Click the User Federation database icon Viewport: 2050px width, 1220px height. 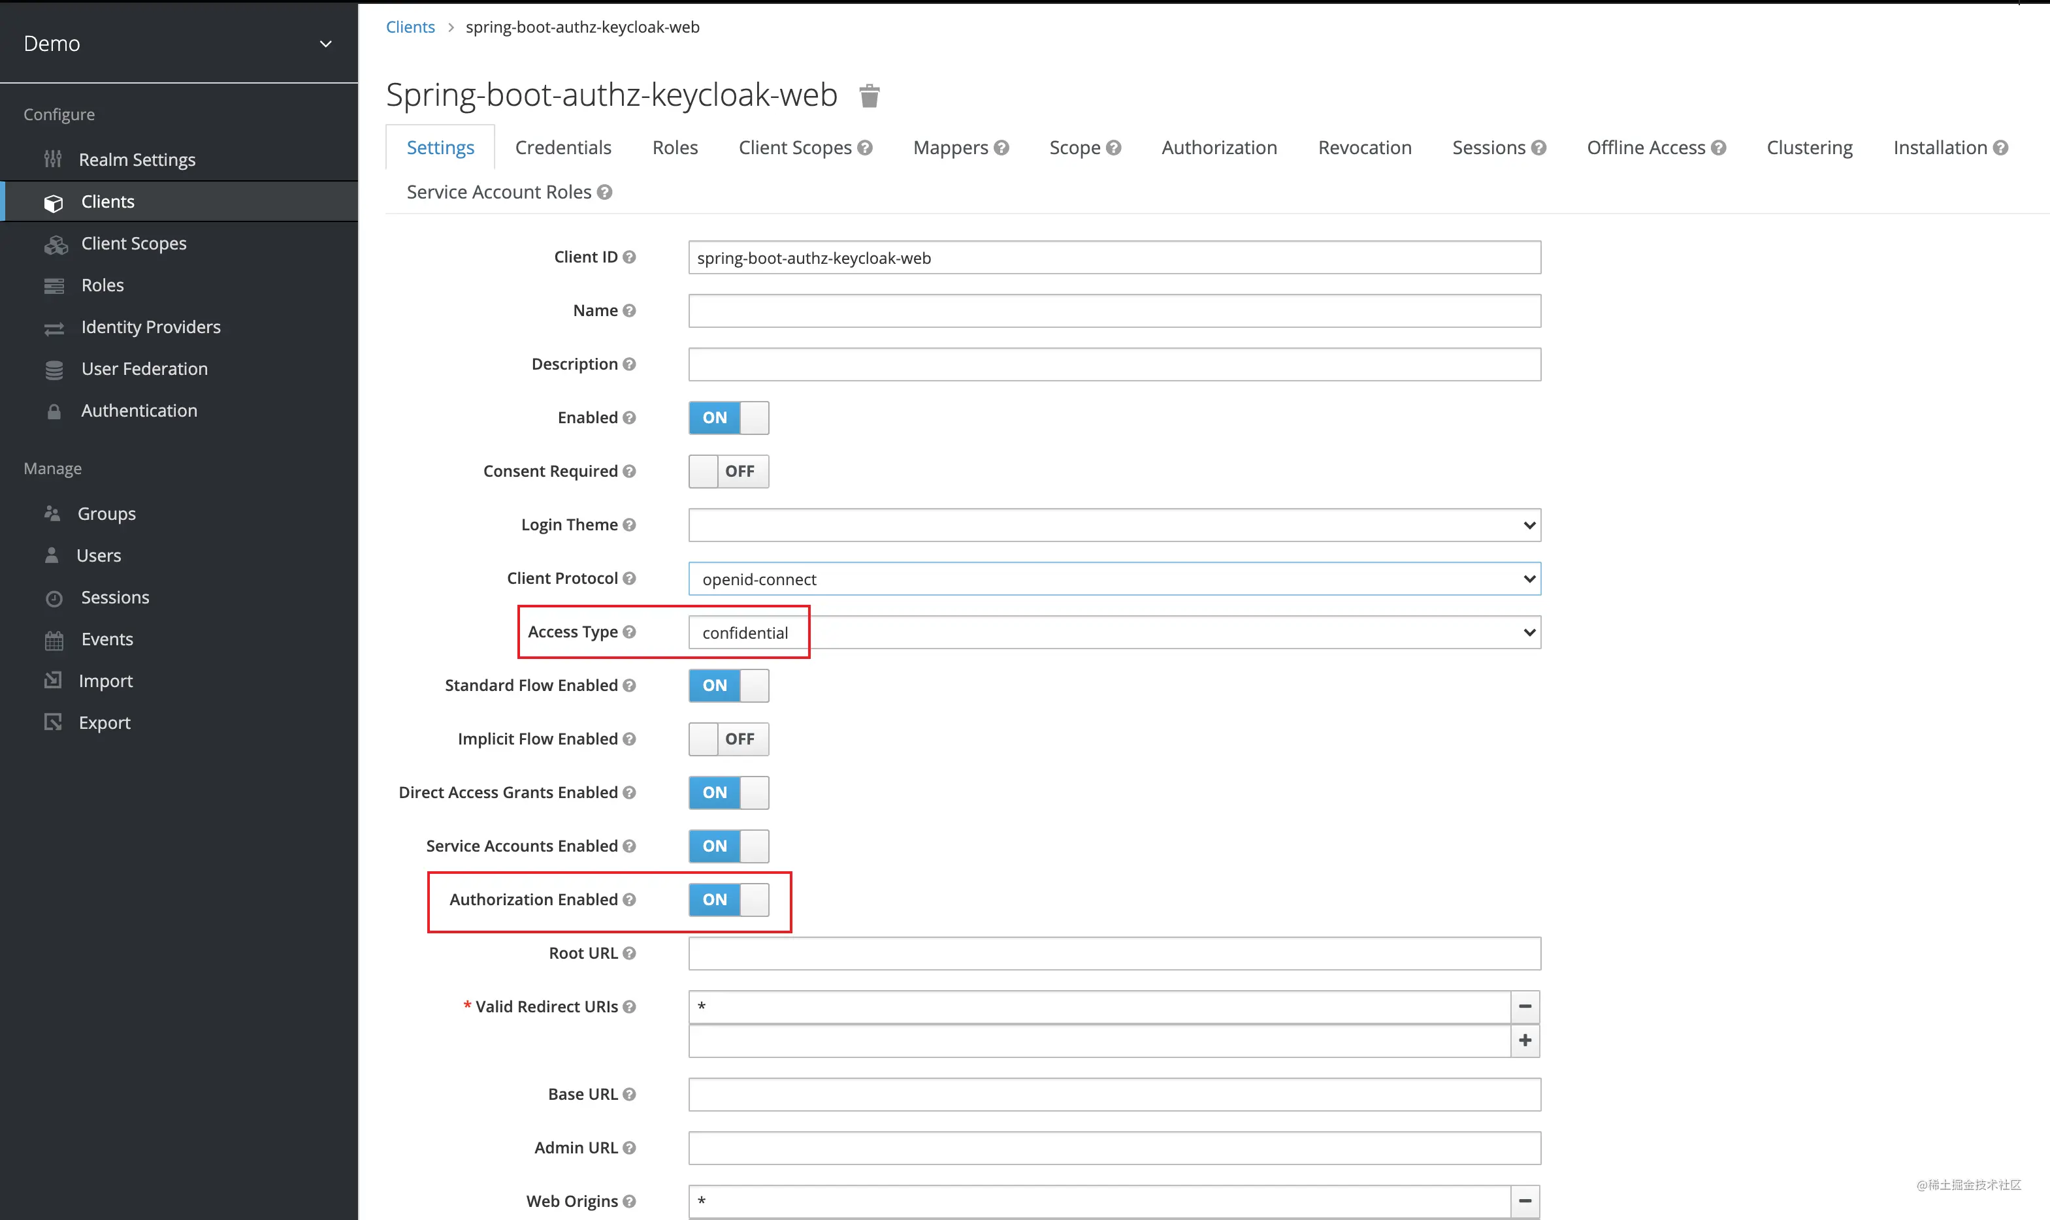pyautogui.click(x=54, y=370)
